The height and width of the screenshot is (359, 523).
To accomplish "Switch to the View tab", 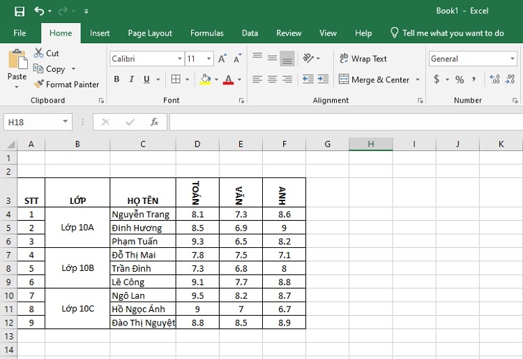I will click(x=328, y=33).
